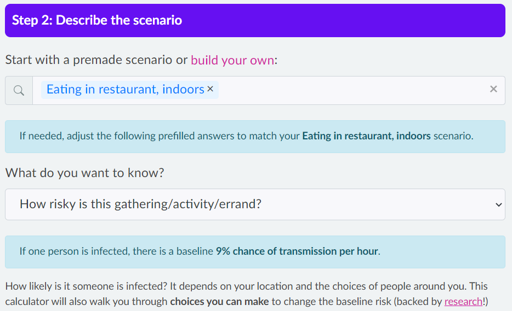Click bold Eating in restaurant, indoors in banner
This screenshot has height=311, width=512.
tap(366, 136)
